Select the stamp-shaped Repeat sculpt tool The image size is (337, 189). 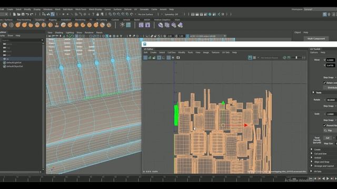[x=57, y=25]
